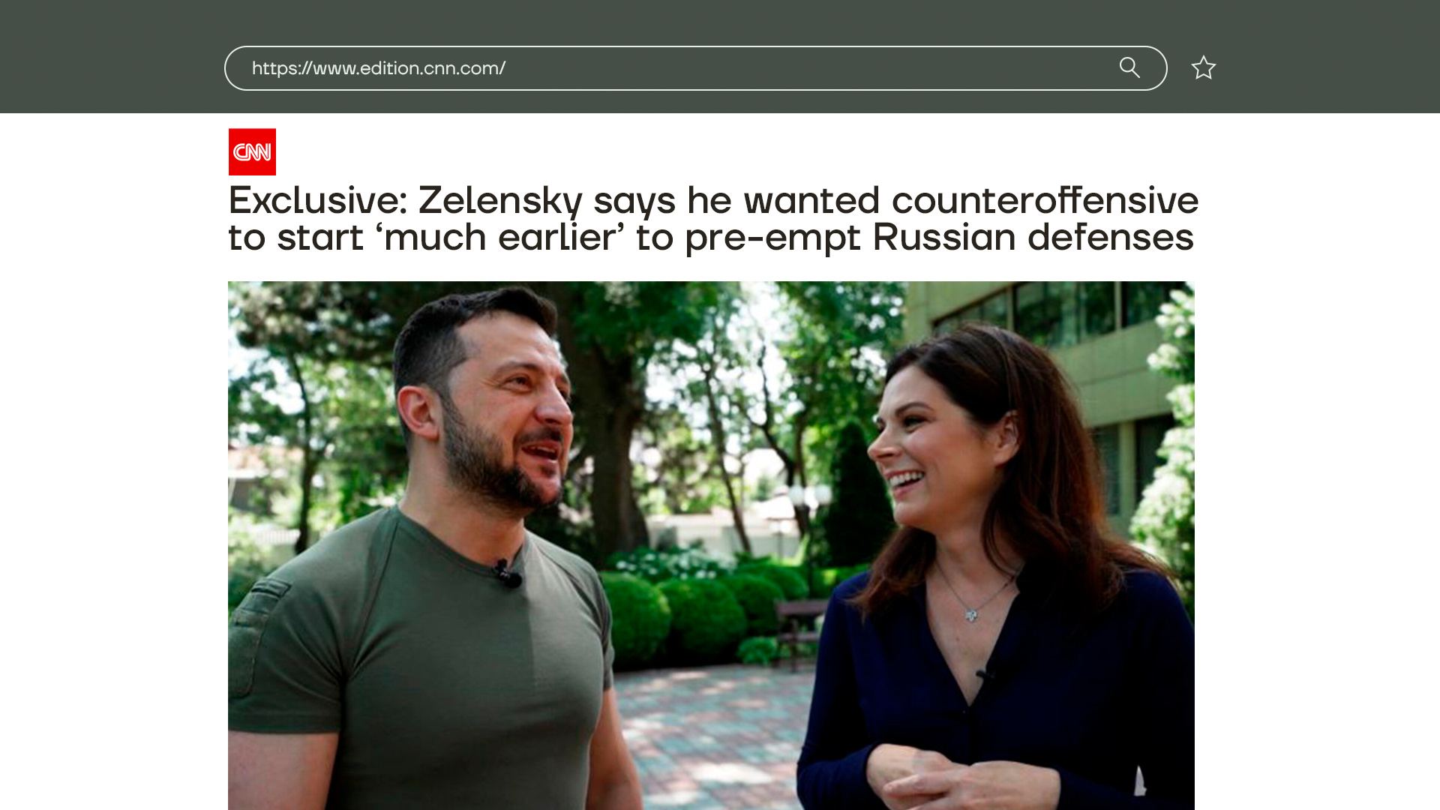Open the interview photo below the headline
The width and height of the screenshot is (1440, 810).
pos(711,545)
